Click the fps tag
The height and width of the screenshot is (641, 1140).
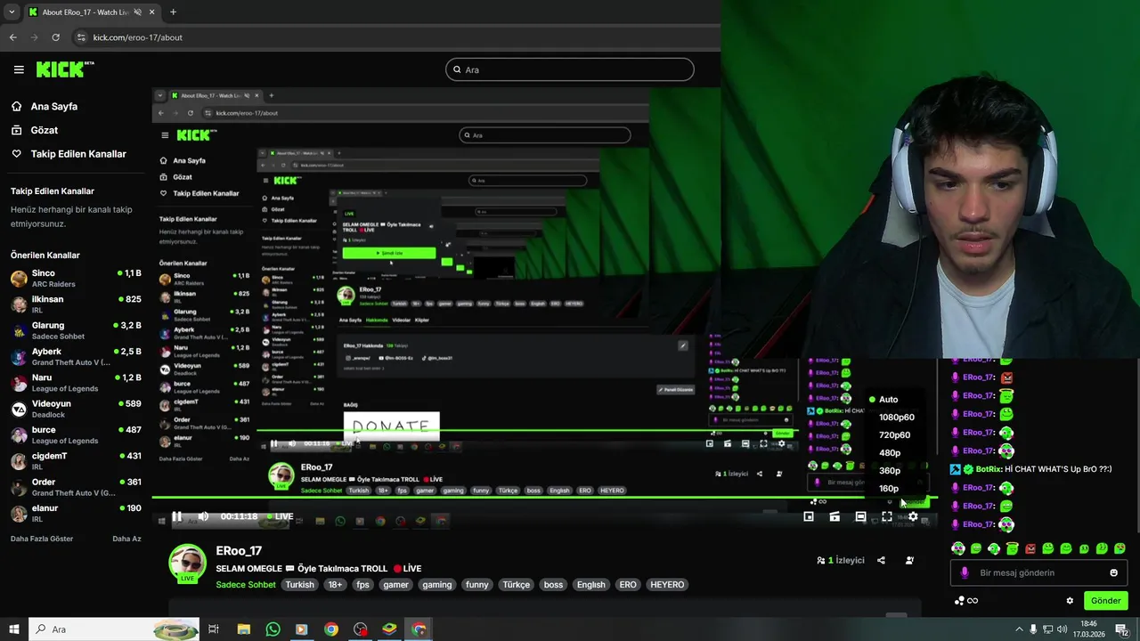362,585
